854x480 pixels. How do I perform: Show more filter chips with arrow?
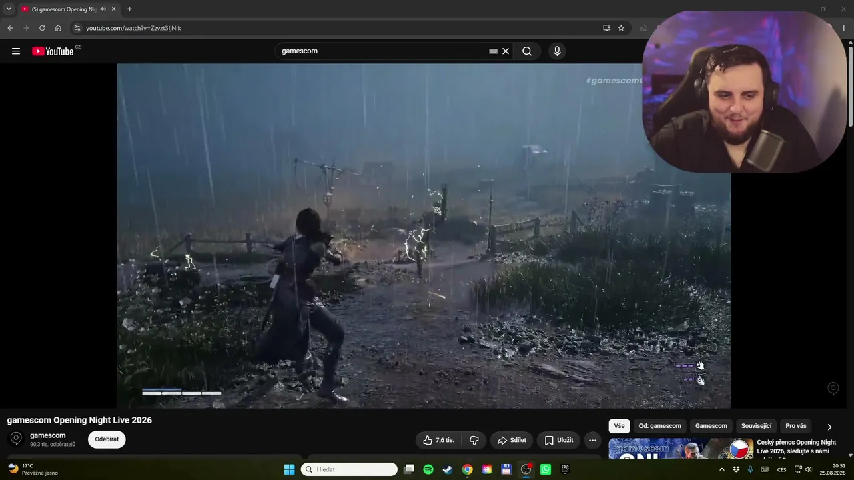(x=829, y=427)
